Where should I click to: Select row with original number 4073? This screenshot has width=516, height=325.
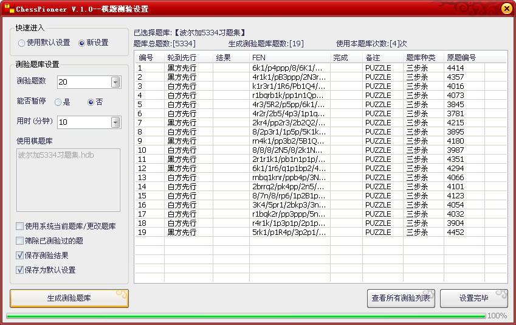click(x=321, y=96)
